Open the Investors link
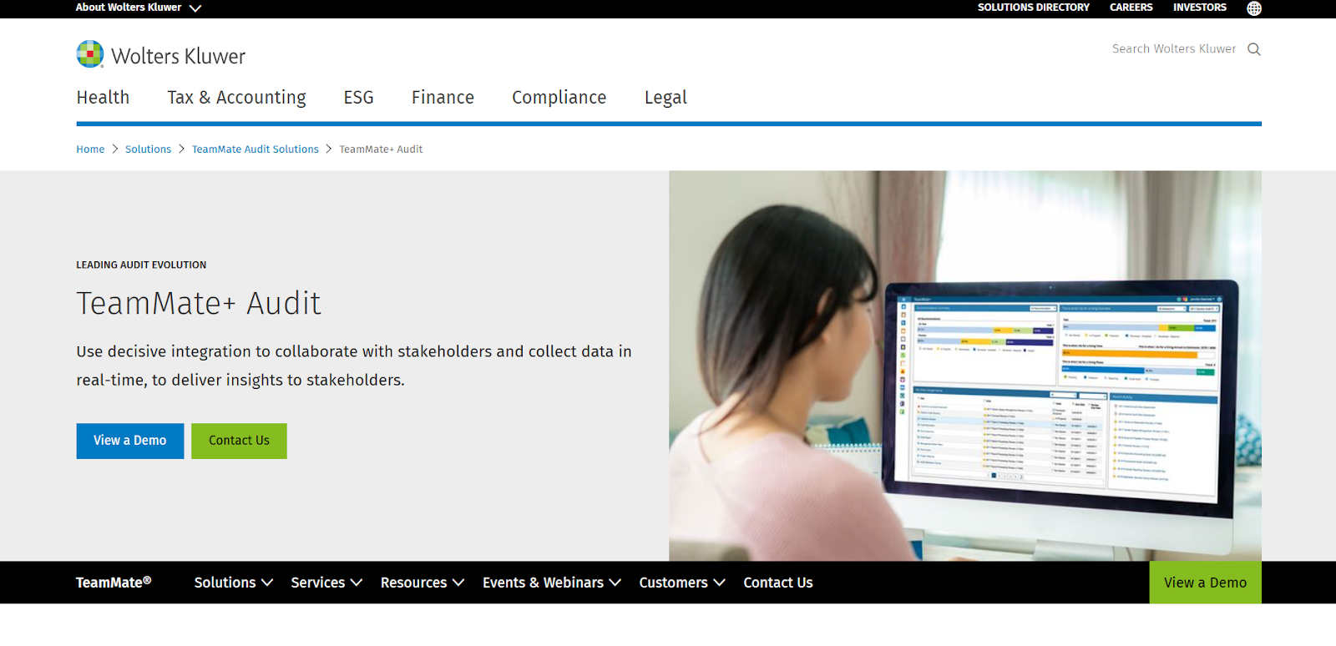This screenshot has width=1336, height=646. [1199, 8]
